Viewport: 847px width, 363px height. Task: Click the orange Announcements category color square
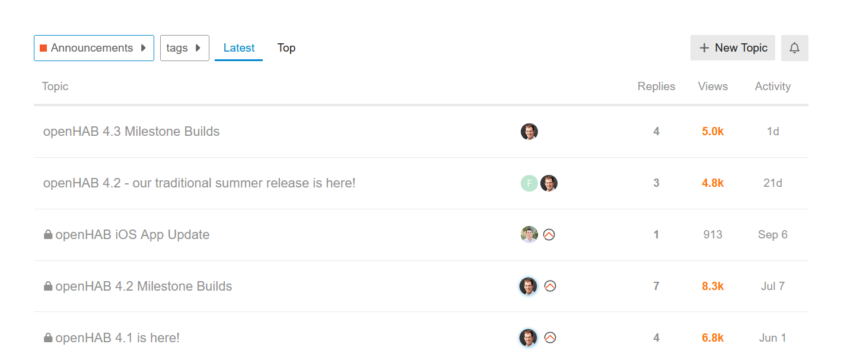coord(43,48)
